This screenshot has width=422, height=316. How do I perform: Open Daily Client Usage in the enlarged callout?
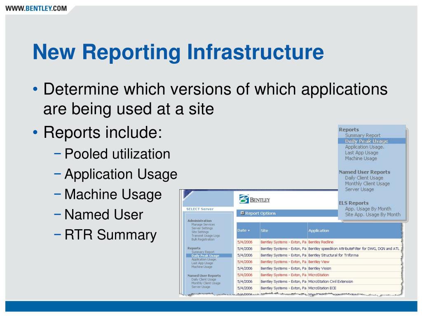point(364,178)
